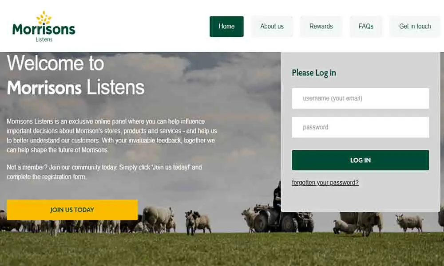444x266 pixels.
Task: Click the Not a member? paragraph
Action: pyautogui.click(x=104, y=172)
